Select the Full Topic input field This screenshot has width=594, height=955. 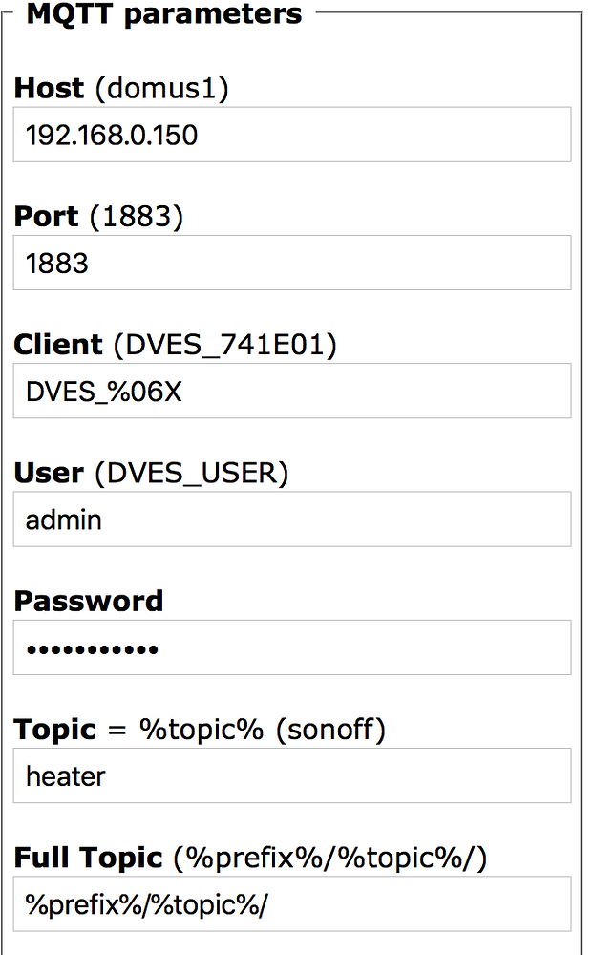[292, 904]
